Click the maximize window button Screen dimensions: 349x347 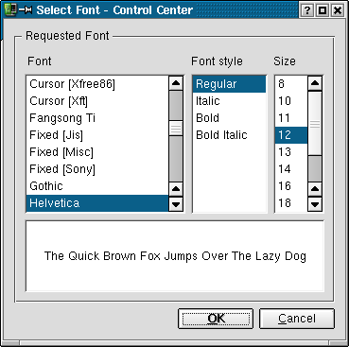323,10
